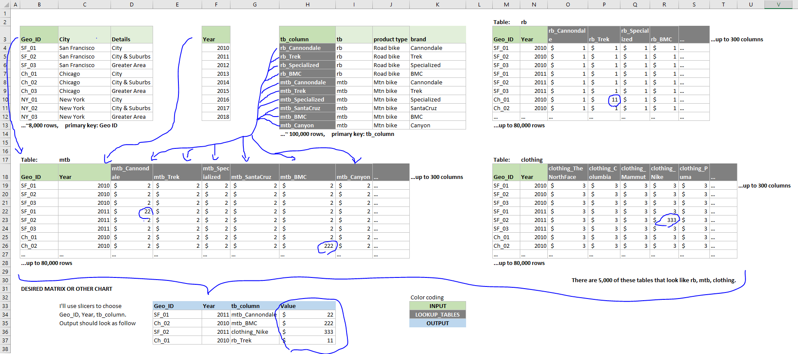Select the 'product type' header cell
This screenshot has height=354, width=798.
pos(391,35)
